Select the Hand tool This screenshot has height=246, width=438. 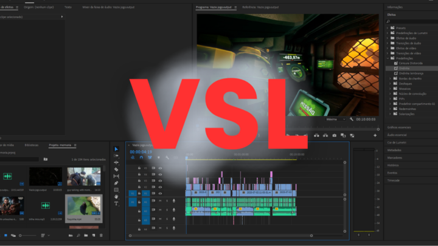click(x=116, y=196)
